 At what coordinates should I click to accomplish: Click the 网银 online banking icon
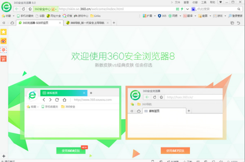pyautogui.click(x=173, y=16)
